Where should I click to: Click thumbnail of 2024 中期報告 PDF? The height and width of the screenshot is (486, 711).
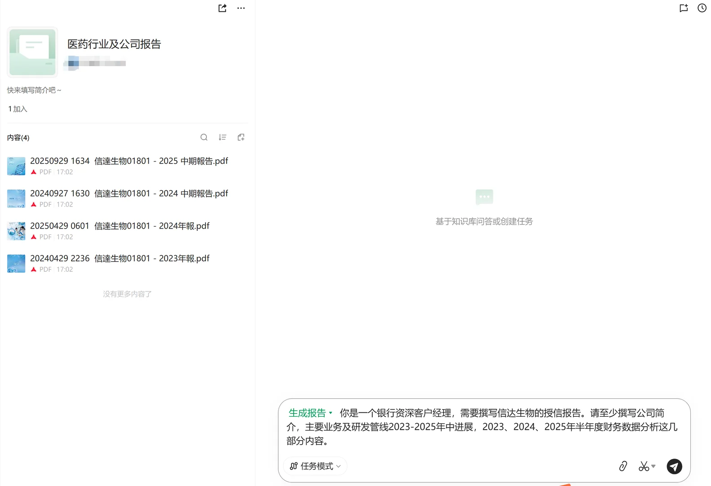(x=16, y=198)
